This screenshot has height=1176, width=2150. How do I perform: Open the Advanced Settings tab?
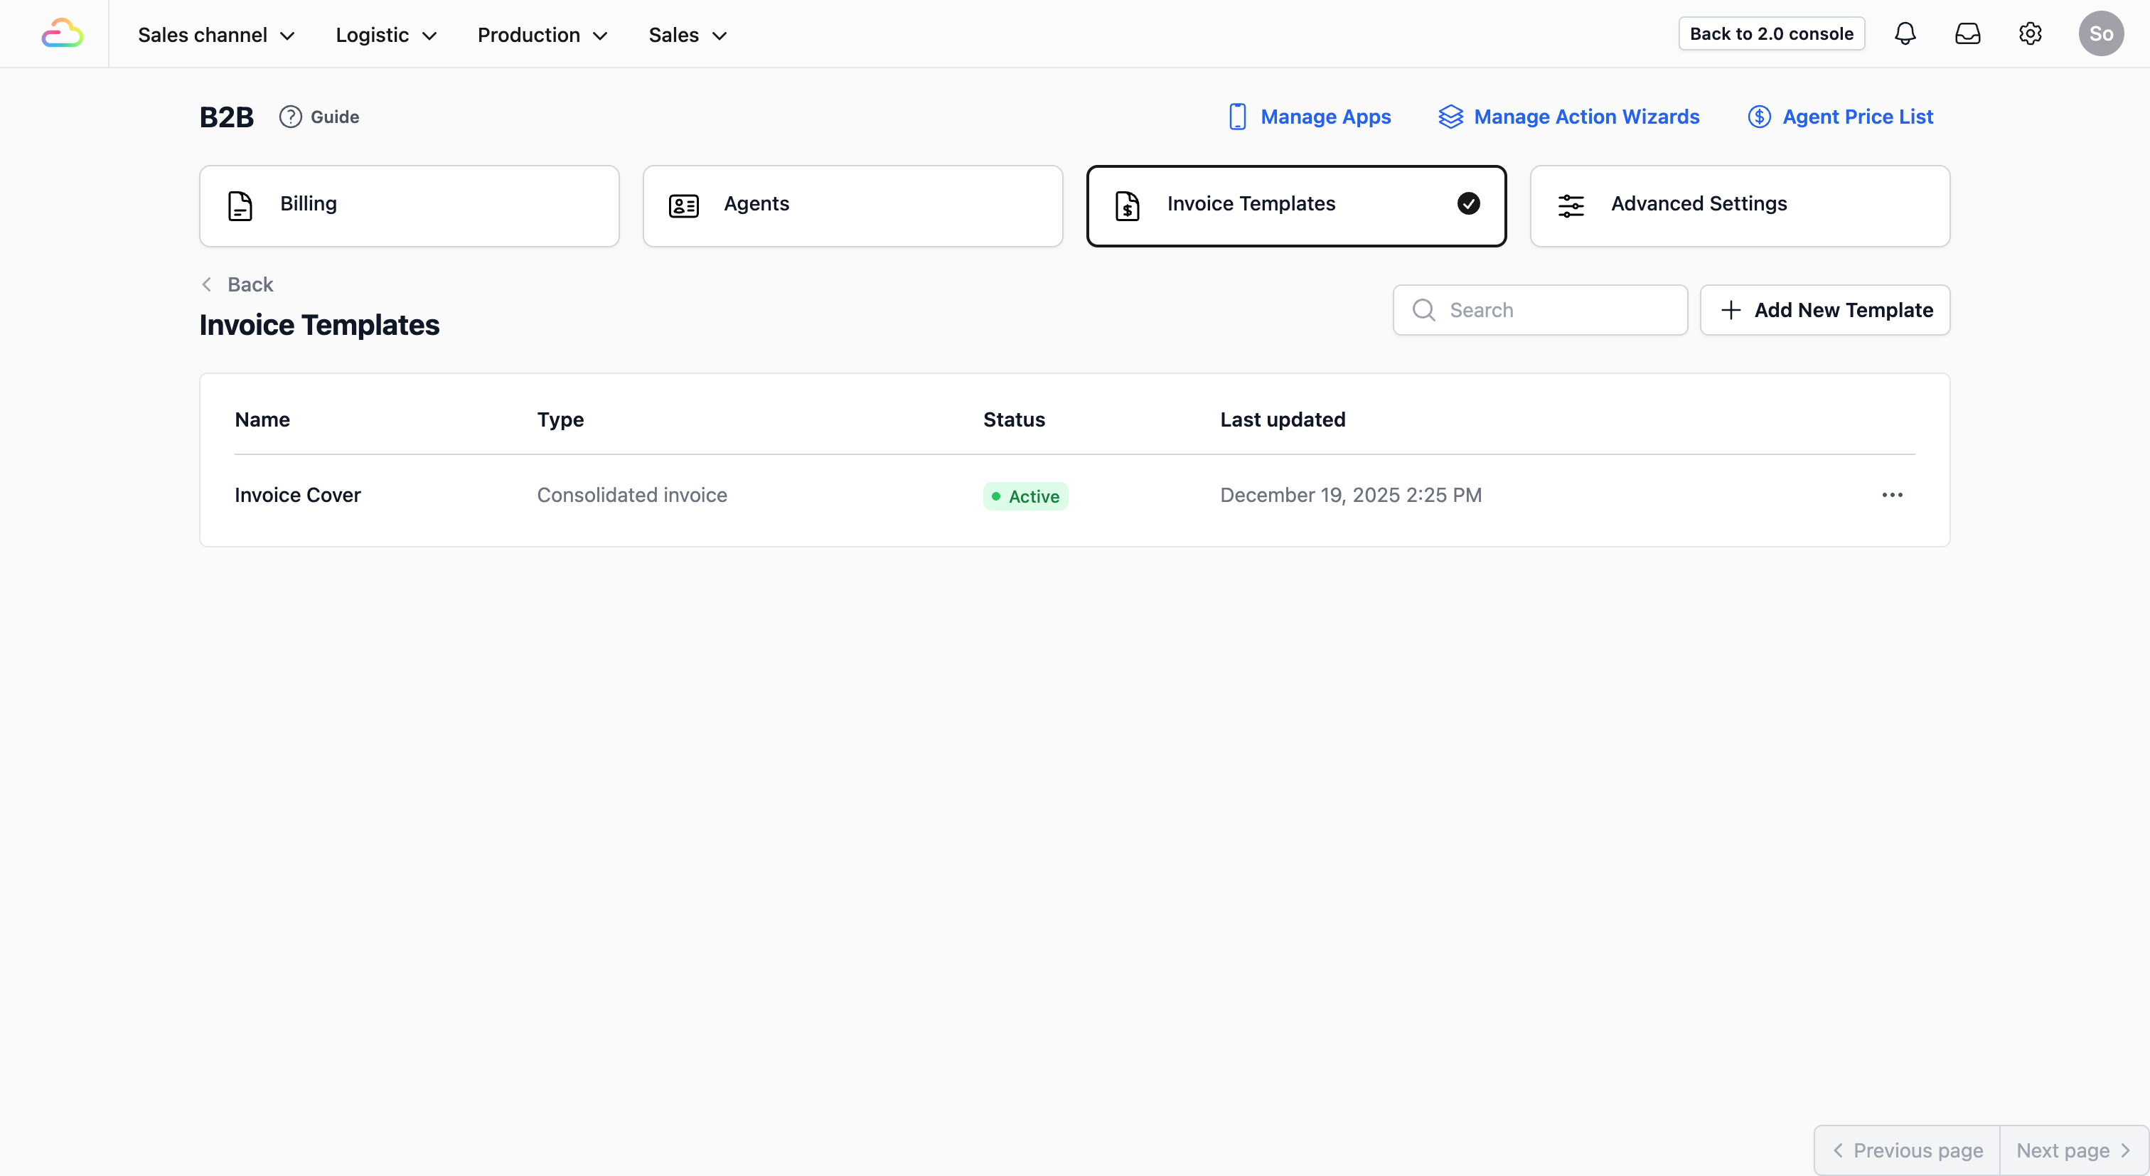click(x=1739, y=205)
